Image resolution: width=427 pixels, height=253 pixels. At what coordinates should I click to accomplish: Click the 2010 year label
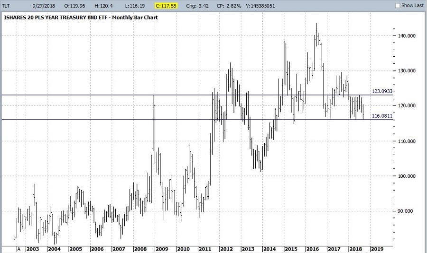183,249
